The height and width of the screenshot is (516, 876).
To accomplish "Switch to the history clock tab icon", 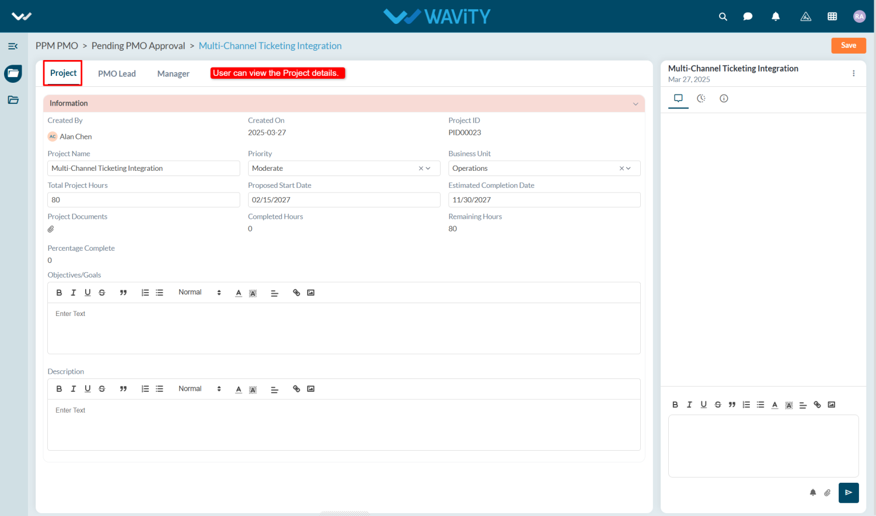I will point(701,98).
